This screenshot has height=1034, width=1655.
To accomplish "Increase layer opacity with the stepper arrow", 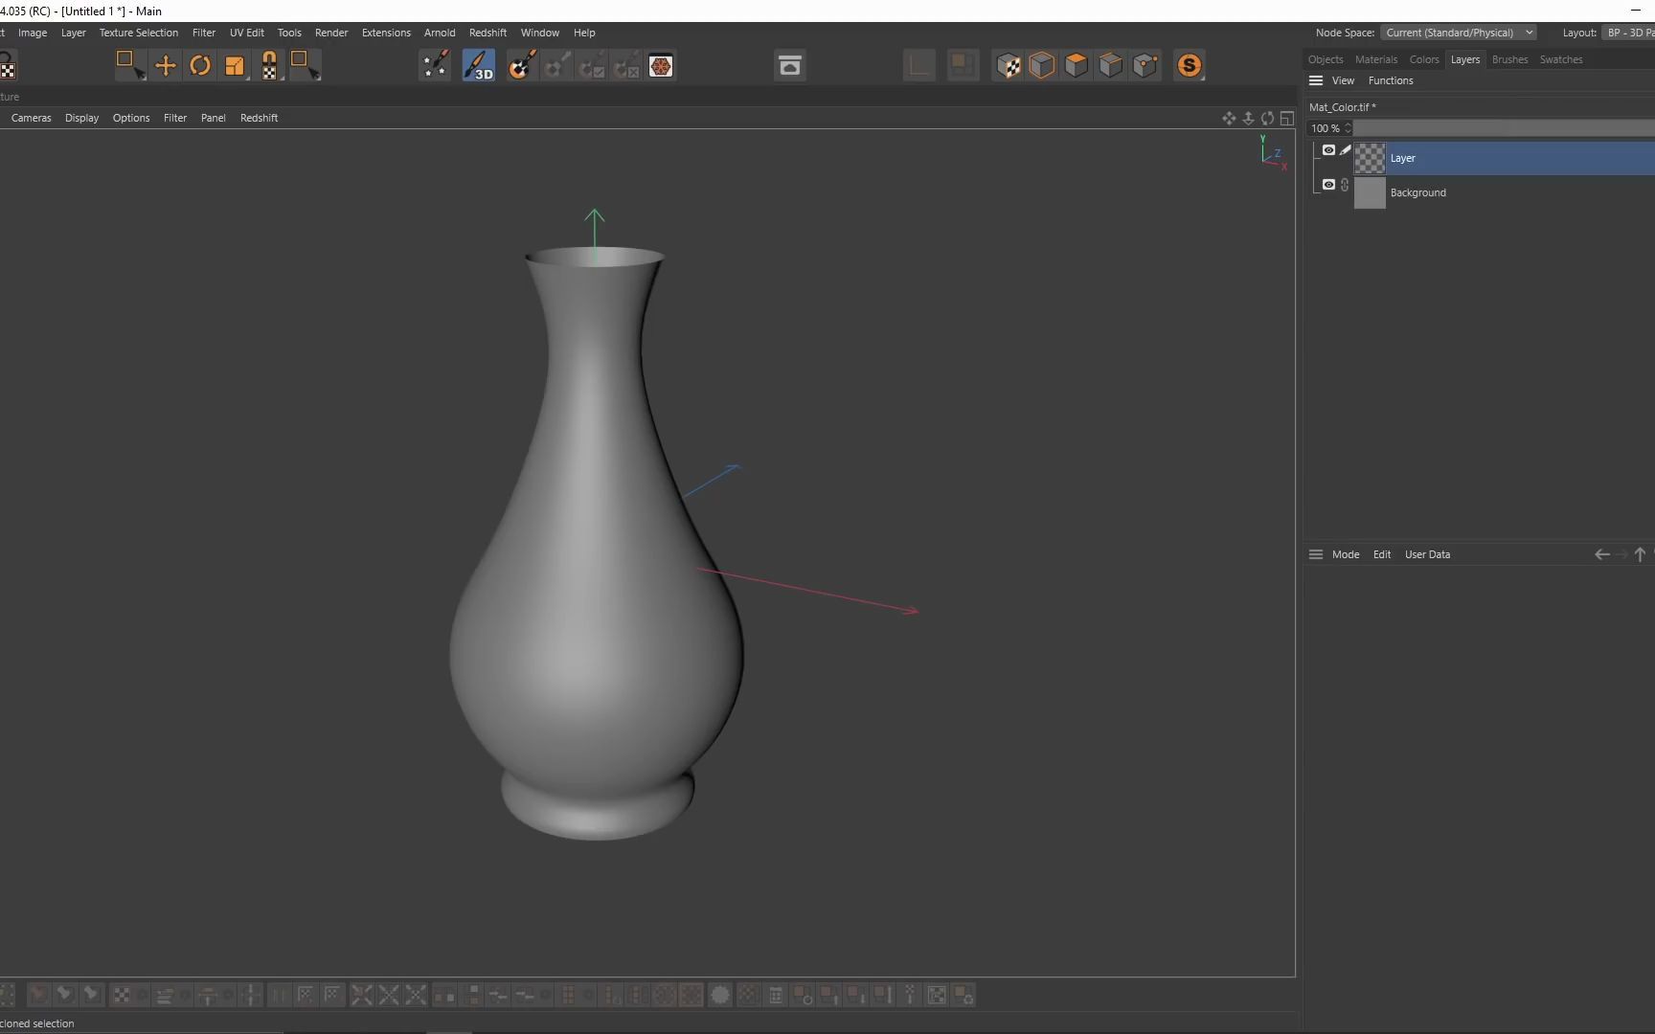I will click(1348, 124).
